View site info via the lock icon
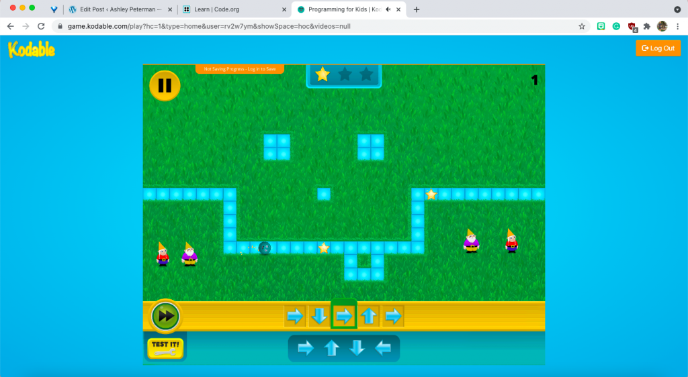 (x=60, y=26)
